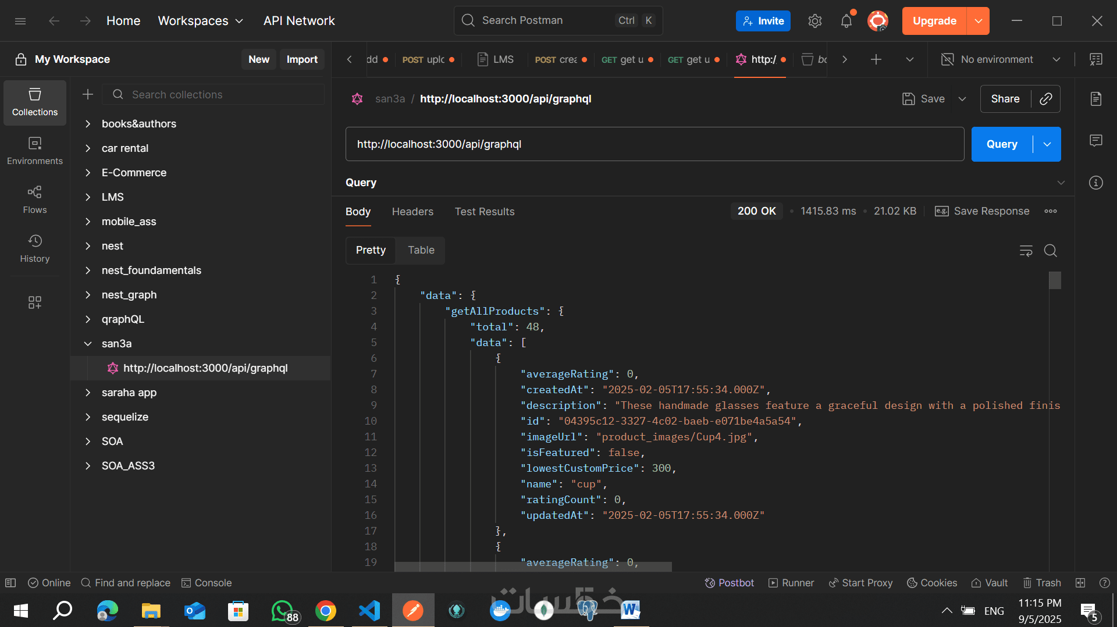The height and width of the screenshot is (627, 1117).
Task: Open the Postbot assistant
Action: pos(729,583)
